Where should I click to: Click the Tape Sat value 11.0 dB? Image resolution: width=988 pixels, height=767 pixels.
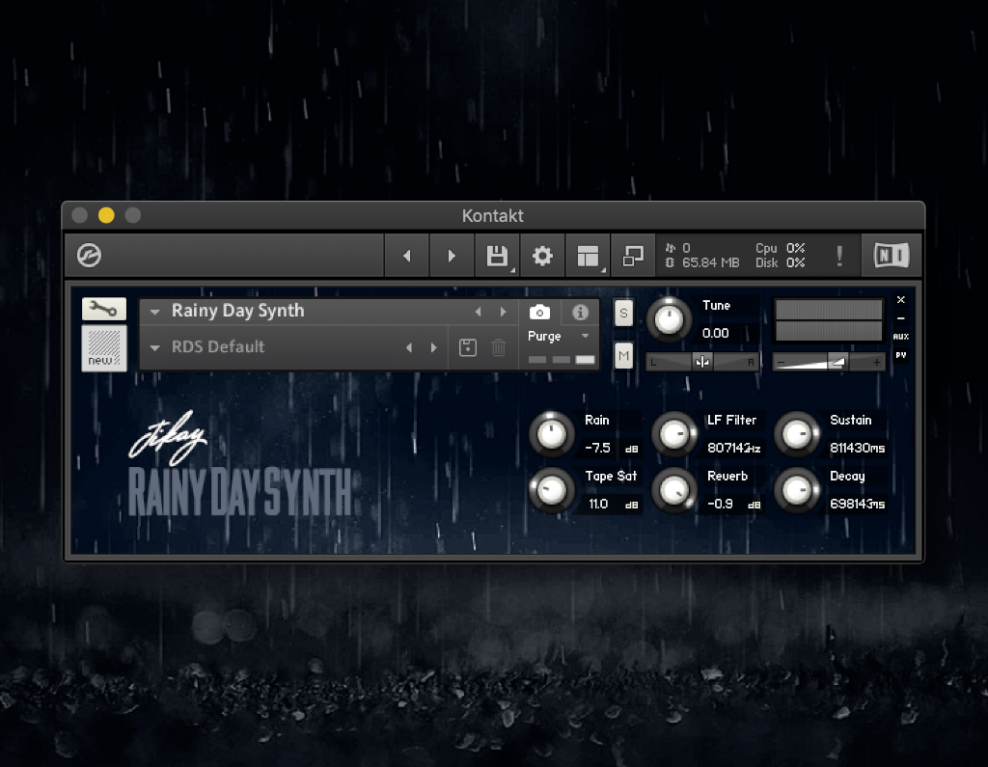[613, 505]
